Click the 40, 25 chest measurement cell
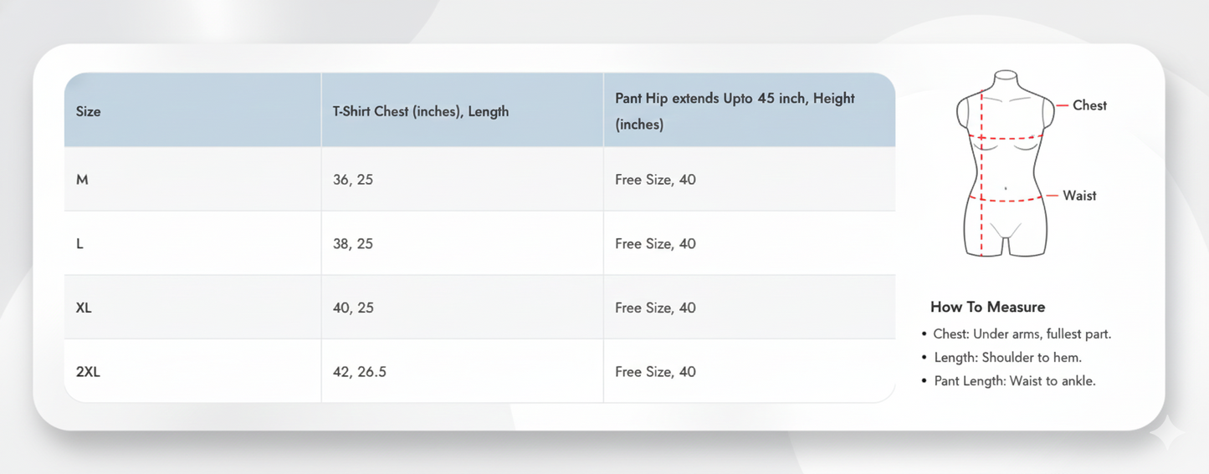 tap(353, 308)
